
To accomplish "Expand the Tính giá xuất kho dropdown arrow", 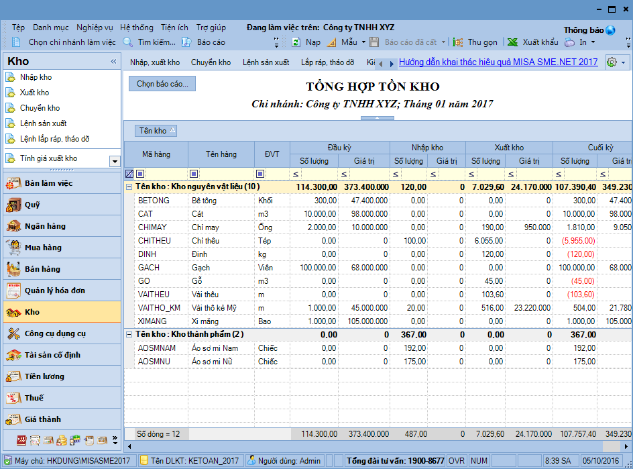I will coord(115,161).
